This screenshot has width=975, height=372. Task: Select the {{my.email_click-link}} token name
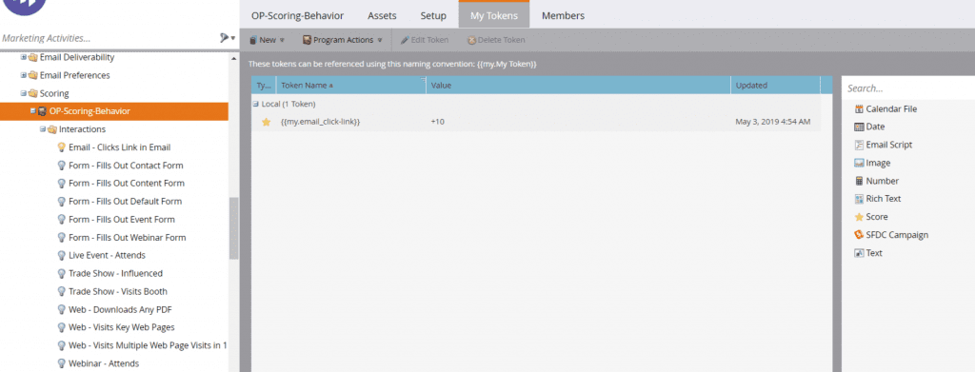pos(320,122)
